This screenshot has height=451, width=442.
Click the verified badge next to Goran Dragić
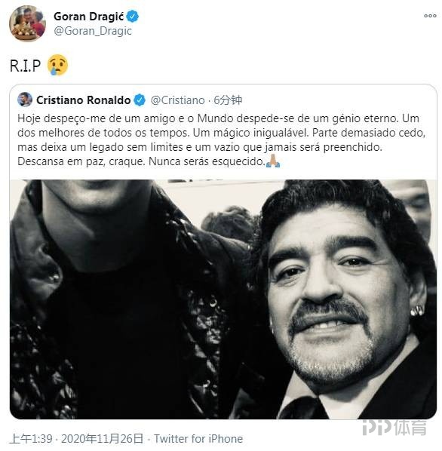click(133, 17)
